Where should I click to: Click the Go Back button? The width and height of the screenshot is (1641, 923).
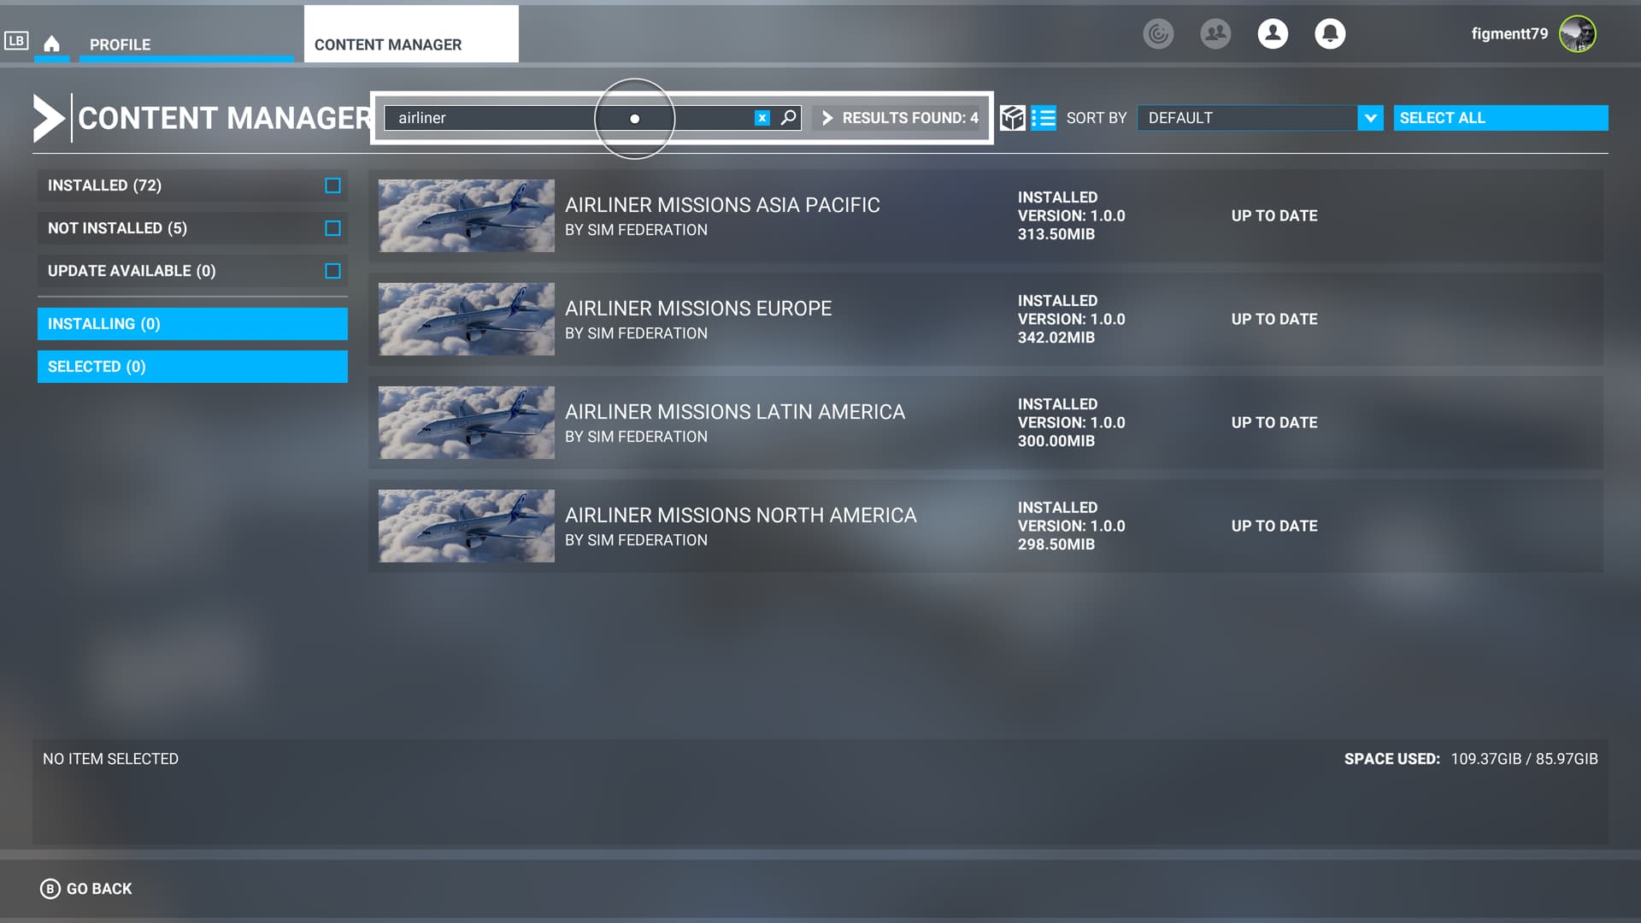(x=86, y=889)
